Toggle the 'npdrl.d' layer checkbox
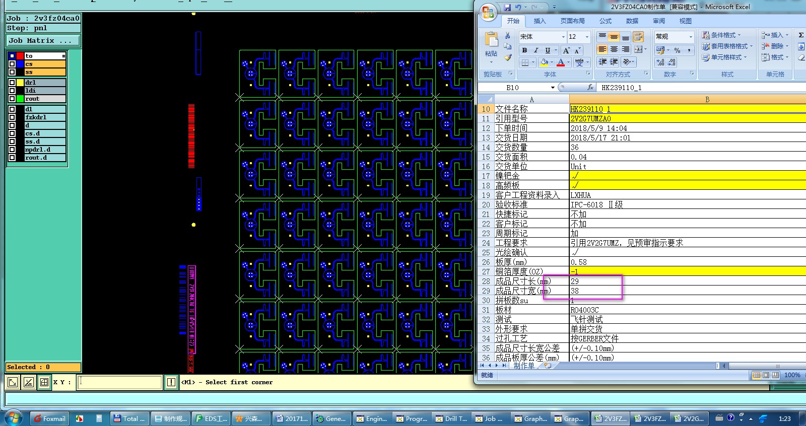806x426 pixels. pos(12,150)
